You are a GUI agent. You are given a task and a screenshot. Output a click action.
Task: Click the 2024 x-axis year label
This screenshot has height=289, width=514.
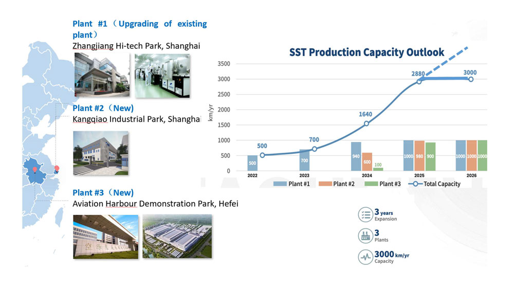click(x=367, y=175)
